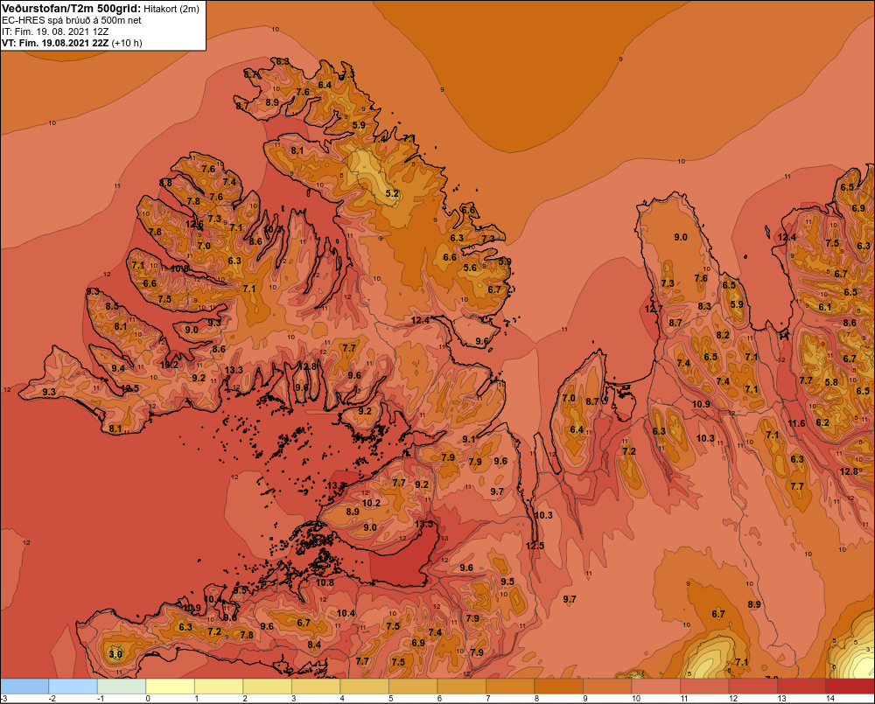Select the 'Hitakort (2m)' label in header
Screen dimensions: 875x704
171,9
